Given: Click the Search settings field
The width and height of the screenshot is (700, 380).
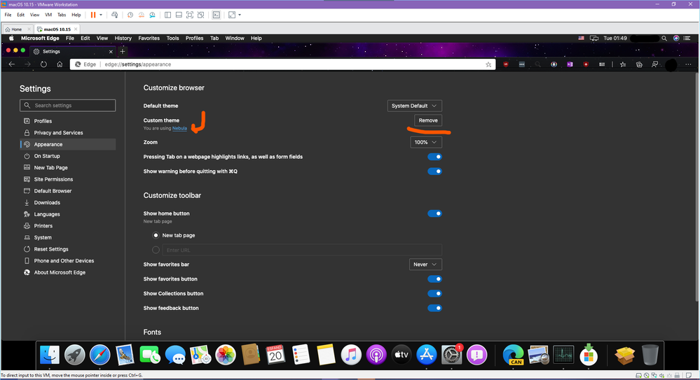Looking at the screenshot, I should coord(68,105).
